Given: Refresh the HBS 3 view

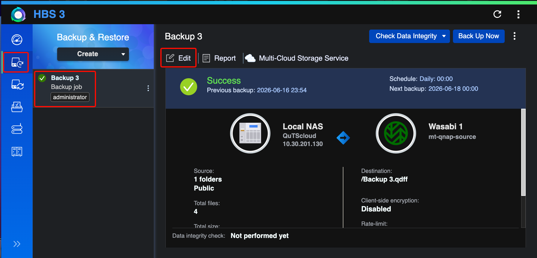Looking at the screenshot, I should click(497, 14).
